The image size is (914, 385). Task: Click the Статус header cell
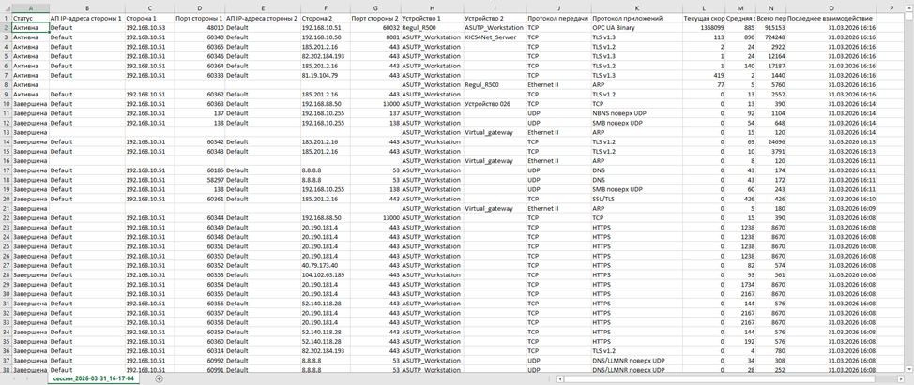pyautogui.click(x=29, y=19)
